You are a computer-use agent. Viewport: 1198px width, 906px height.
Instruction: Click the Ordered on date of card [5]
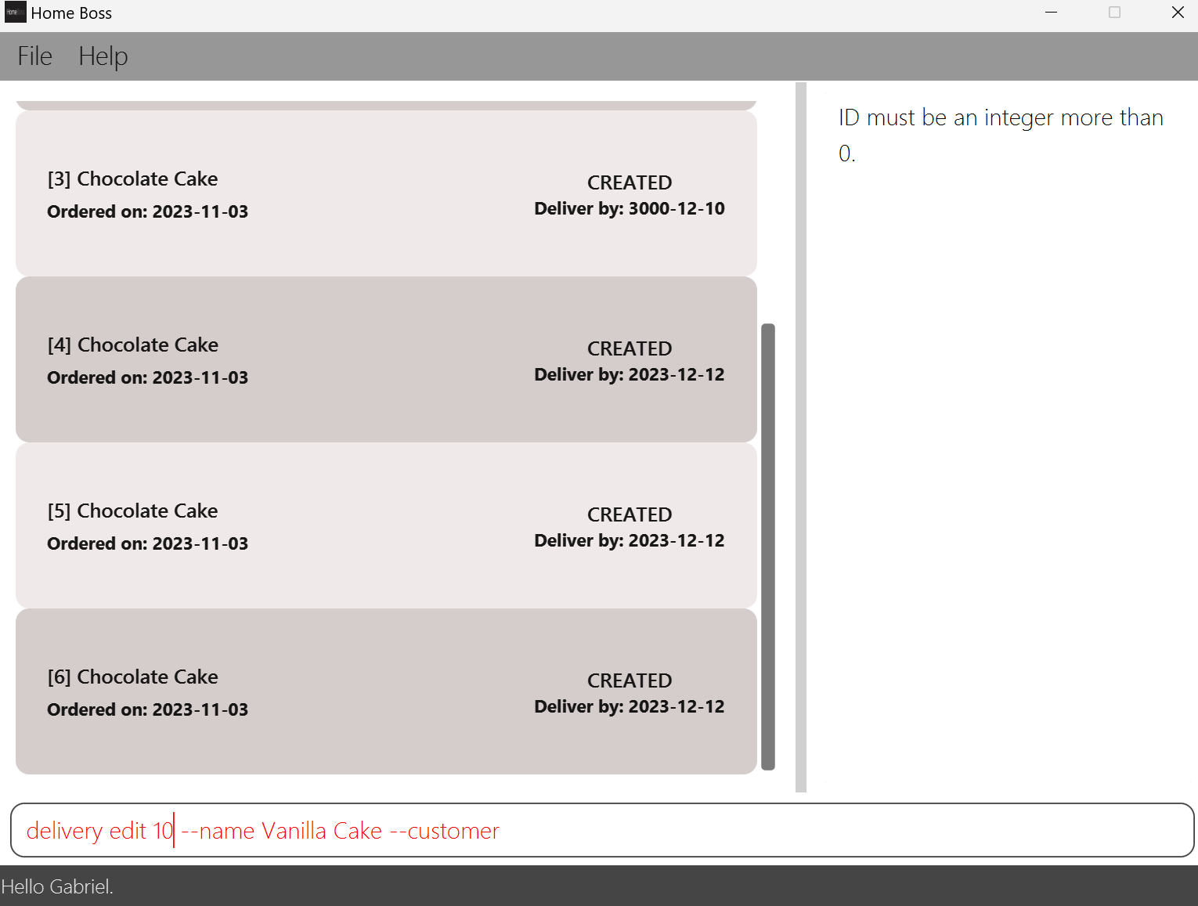147,543
